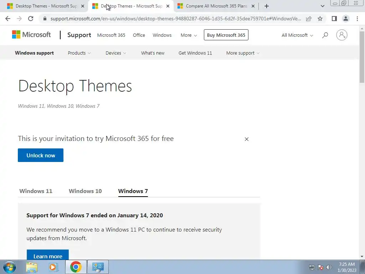Close the first Desktop Themes tab
The image size is (365, 274).
click(x=83, y=6)
